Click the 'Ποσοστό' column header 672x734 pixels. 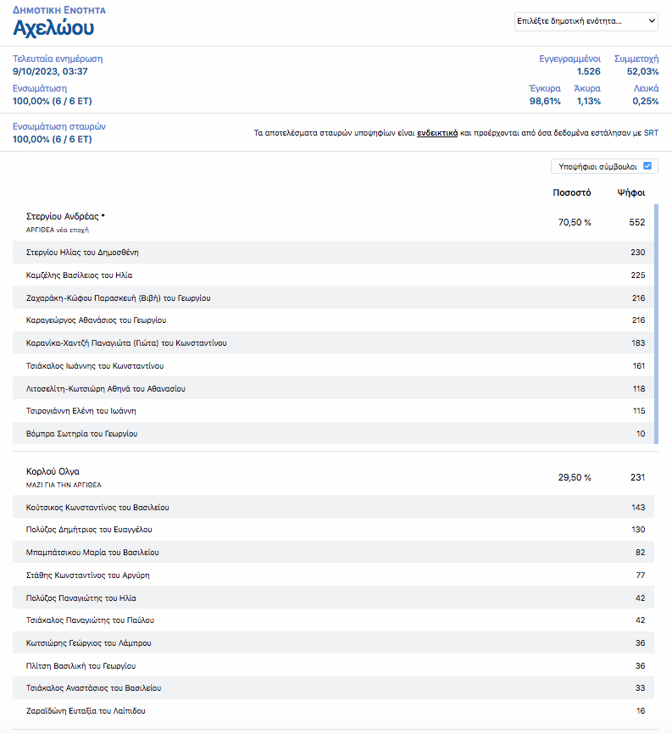pyautogui.click(x=572, y=192)
